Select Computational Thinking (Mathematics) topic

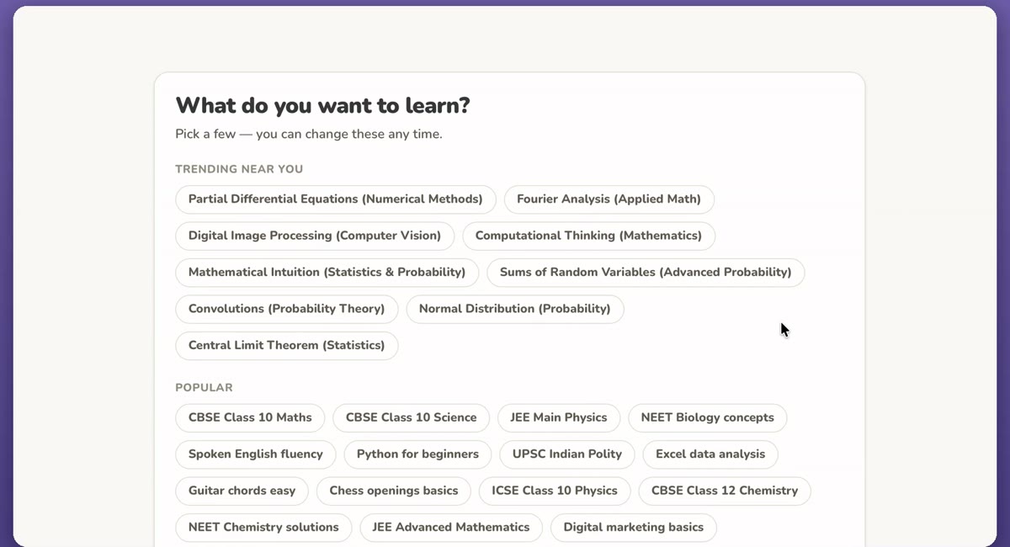pos(588,236)
